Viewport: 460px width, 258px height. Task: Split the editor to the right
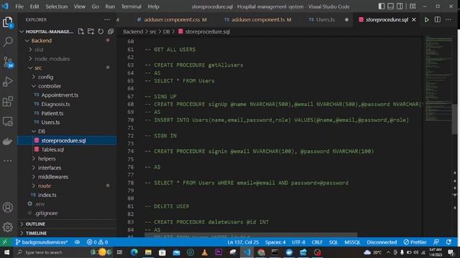point(438,19)
